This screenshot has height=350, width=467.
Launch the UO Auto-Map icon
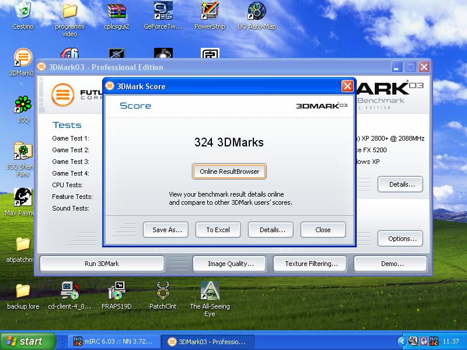click(256, 11)
